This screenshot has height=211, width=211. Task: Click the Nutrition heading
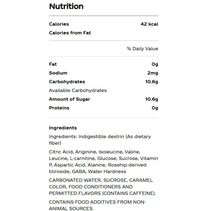coord(66,6)
